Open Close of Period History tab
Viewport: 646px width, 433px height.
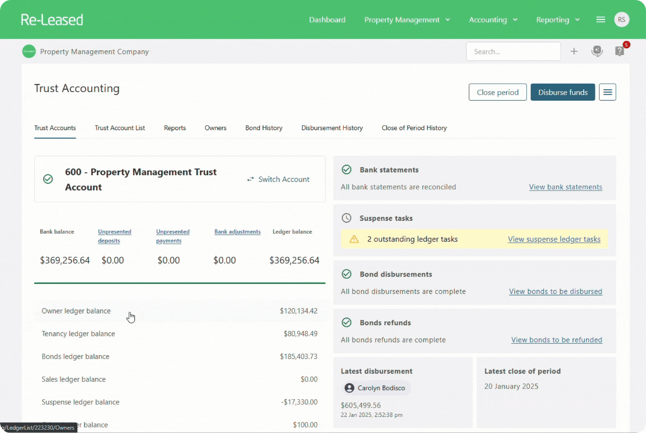coord(414,128)
